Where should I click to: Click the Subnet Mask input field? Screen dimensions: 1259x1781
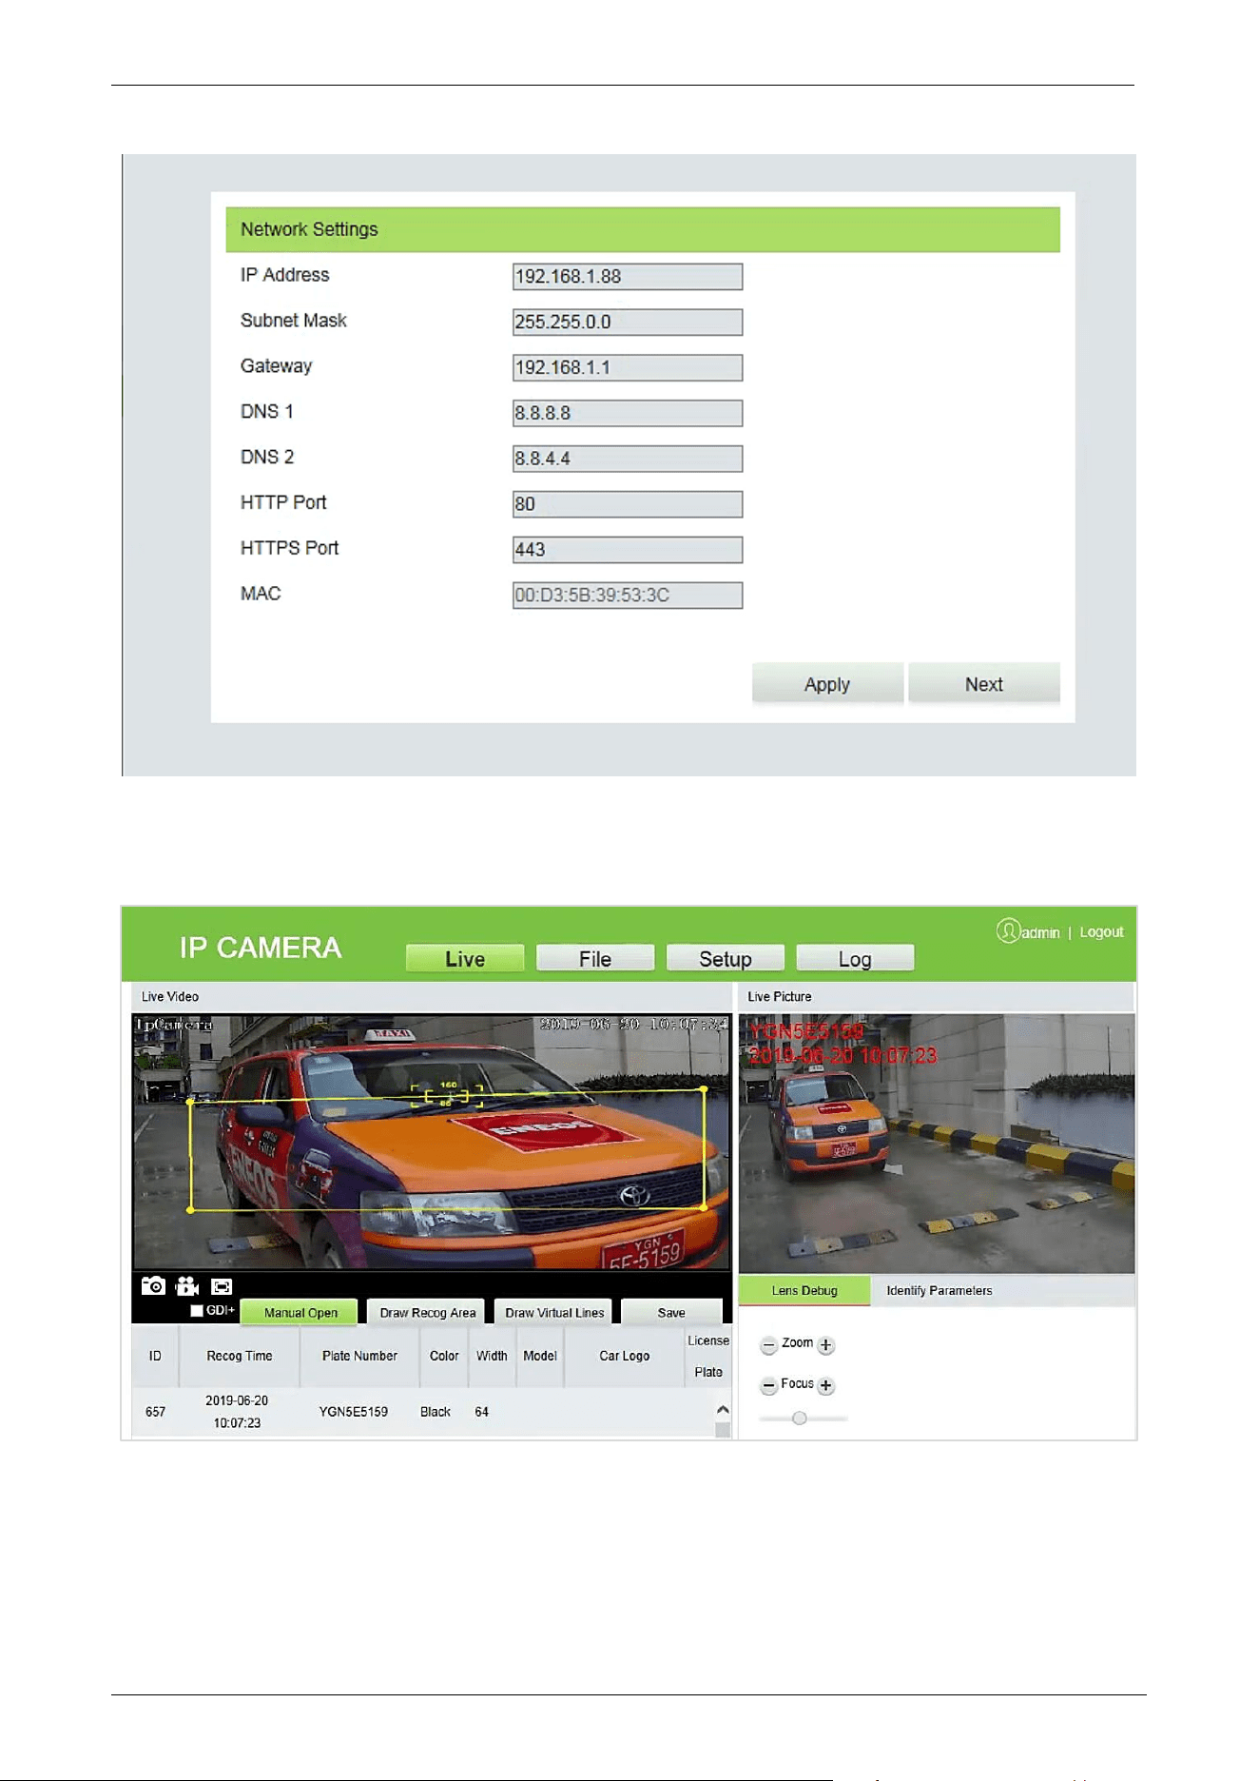[x=628, y=323]
